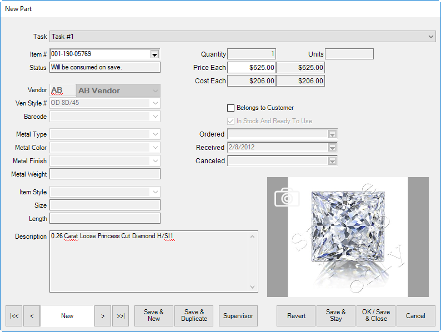Viewport: 441px width, 332px height.
Task: Click the Save & New button
Action: click(x=153, y=315)
